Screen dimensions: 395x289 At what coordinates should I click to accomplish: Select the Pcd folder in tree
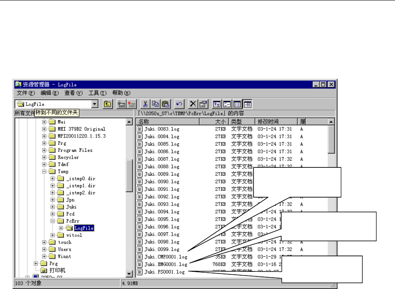point(70,214)
